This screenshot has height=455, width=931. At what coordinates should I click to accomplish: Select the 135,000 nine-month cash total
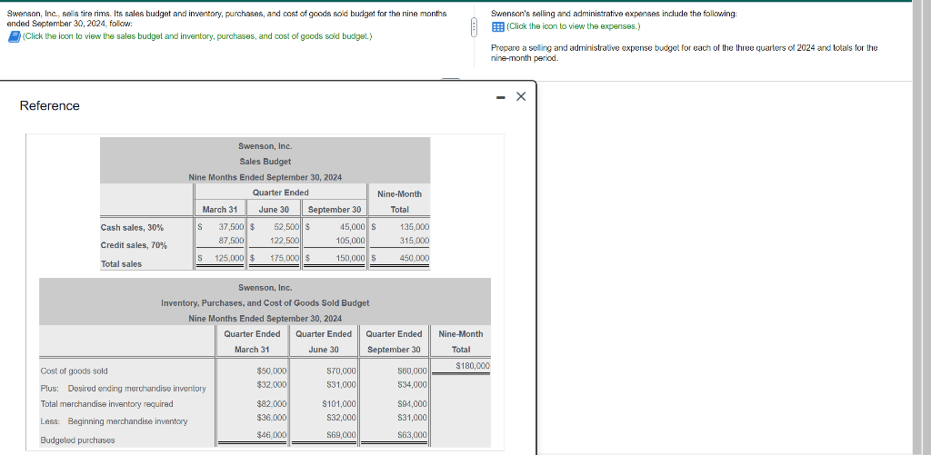[x=415, y=227]
